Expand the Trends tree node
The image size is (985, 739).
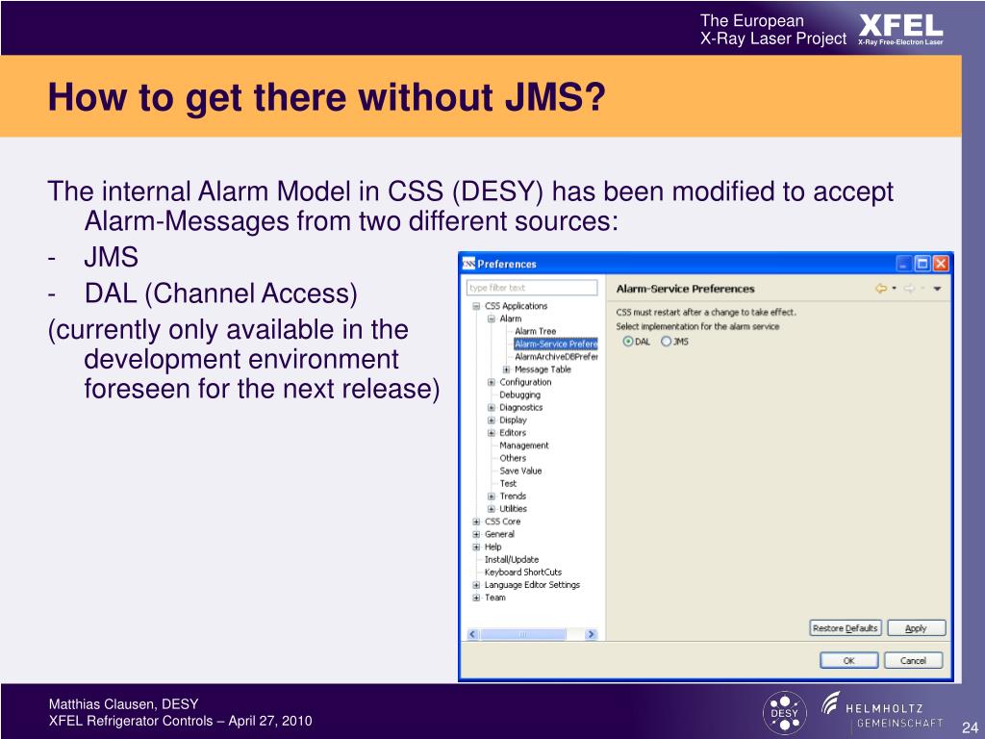tap(492, 496)
